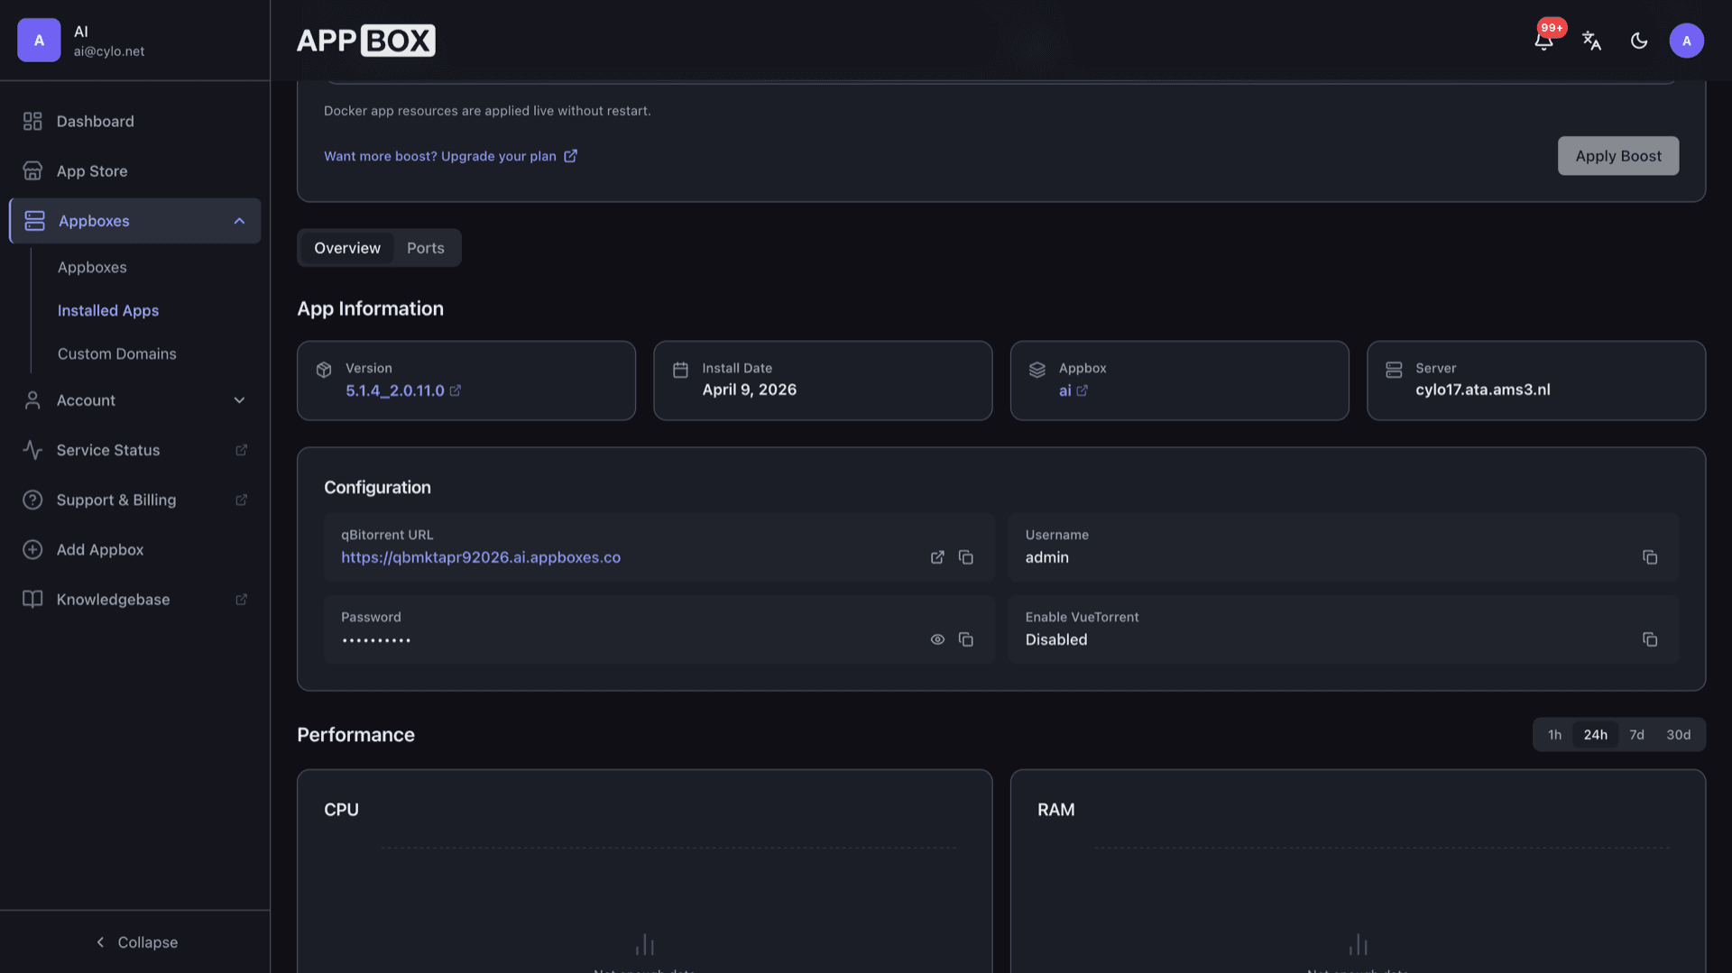Image resolution: width=1732 pixels, height=973 pixels.
Task: Click the Apply Boost button
Action: [1618, 156]
